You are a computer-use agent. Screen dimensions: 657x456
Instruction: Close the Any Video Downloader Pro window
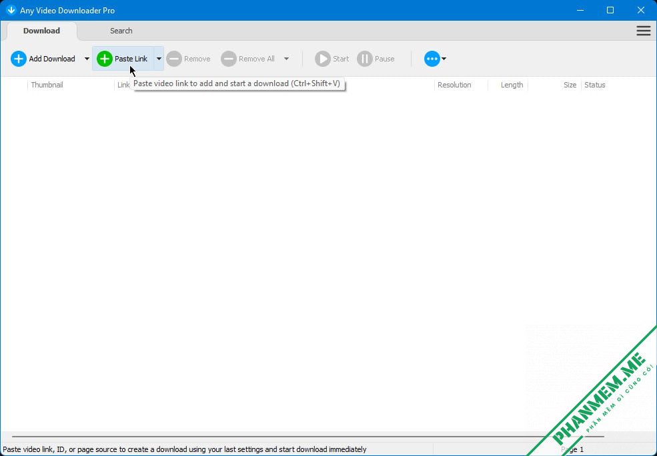coord(641,10)
